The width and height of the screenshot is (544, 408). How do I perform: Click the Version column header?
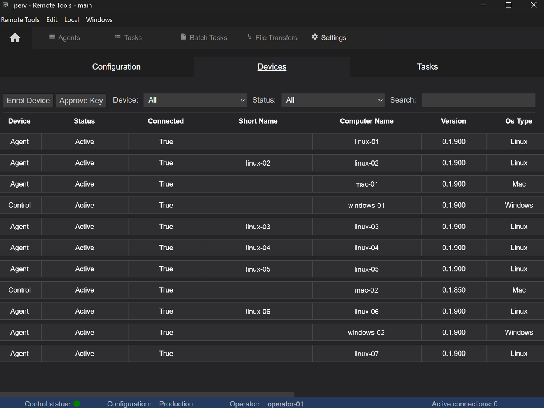click(x=453, y=121)
